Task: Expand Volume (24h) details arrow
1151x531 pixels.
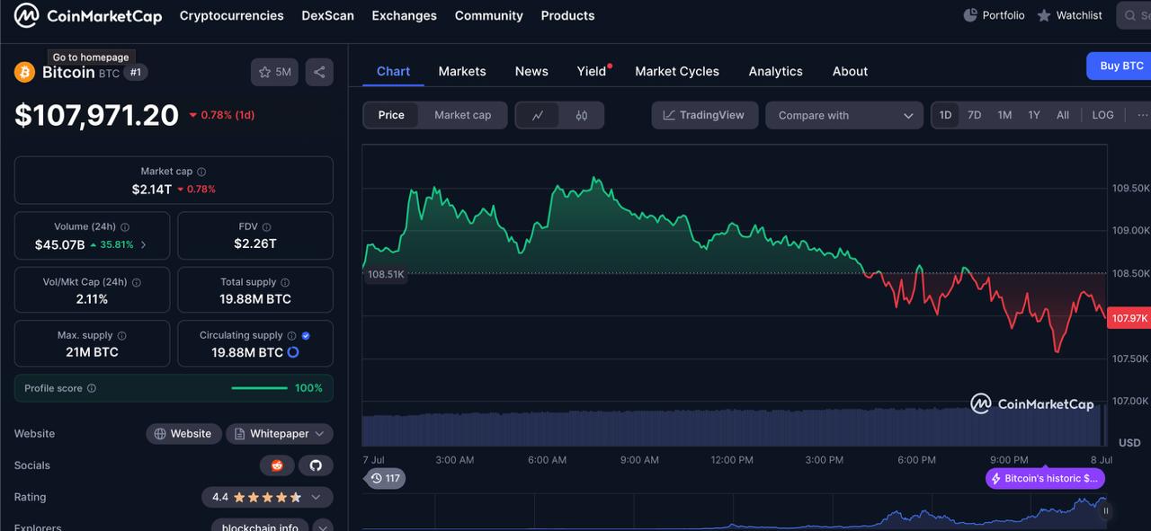Action: 144,244
